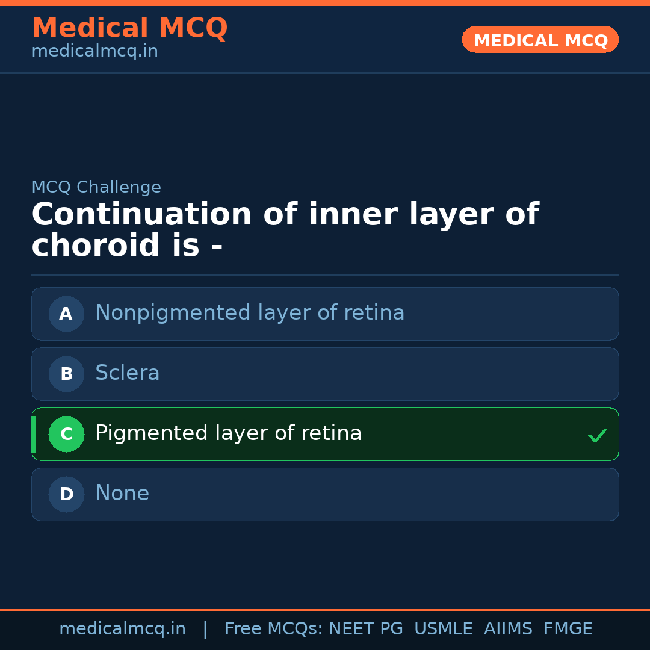The width and height of the screenshot is (650, 650).
Task: Open the NEET PG category in footer
Action: pyautogui.click(x=365, y=628)
